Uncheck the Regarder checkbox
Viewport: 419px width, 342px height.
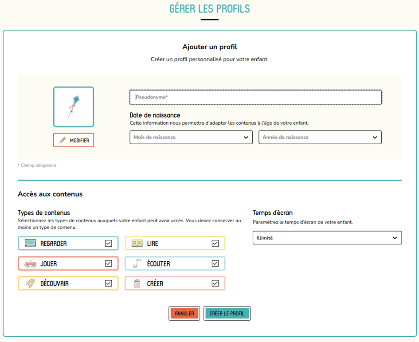(x=109, y=244)
